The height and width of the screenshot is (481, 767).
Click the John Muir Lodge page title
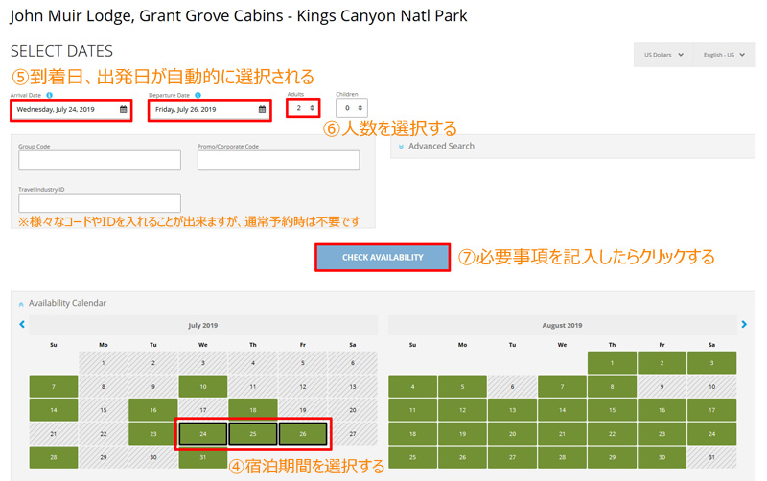click(239, 16)
